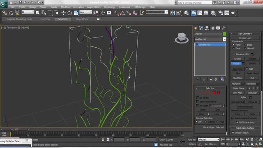Click the Repeat Last button
The height and width of the screenshot is (148, 263).
tap(245, 38)
